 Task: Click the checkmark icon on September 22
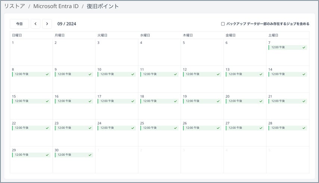[x=47, y=128]
